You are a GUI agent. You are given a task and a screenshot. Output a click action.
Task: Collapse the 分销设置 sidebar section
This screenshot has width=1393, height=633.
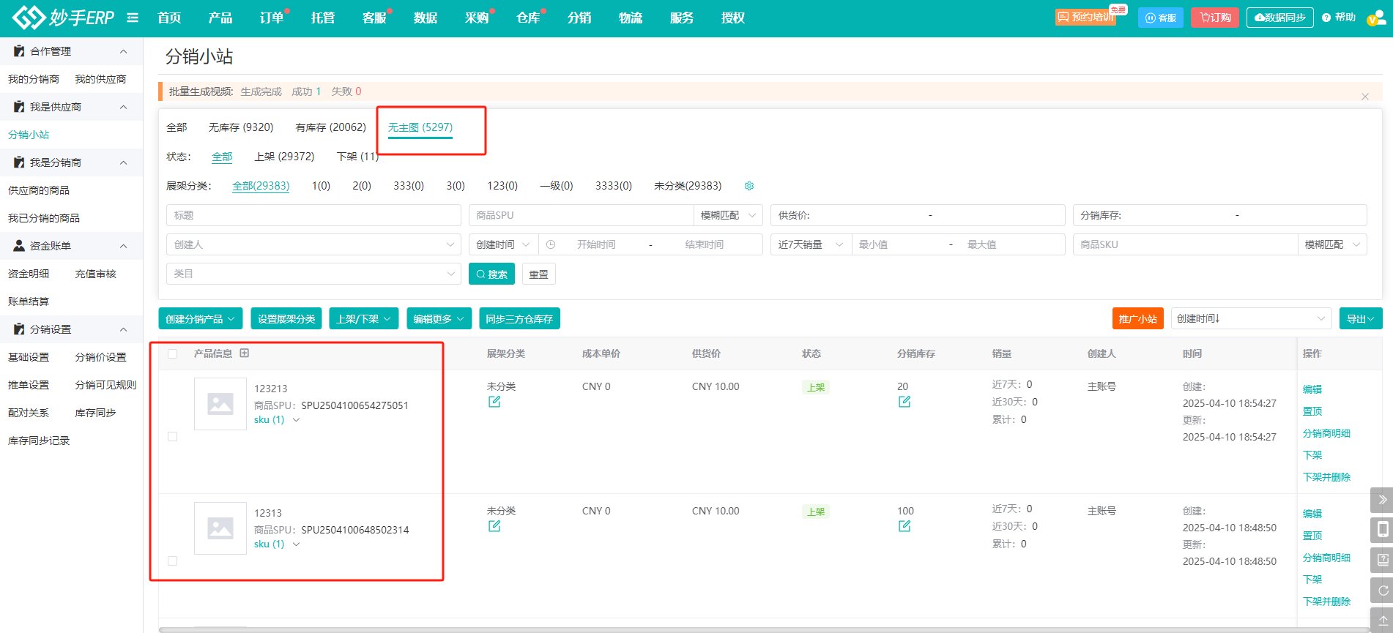coord(123,329)
